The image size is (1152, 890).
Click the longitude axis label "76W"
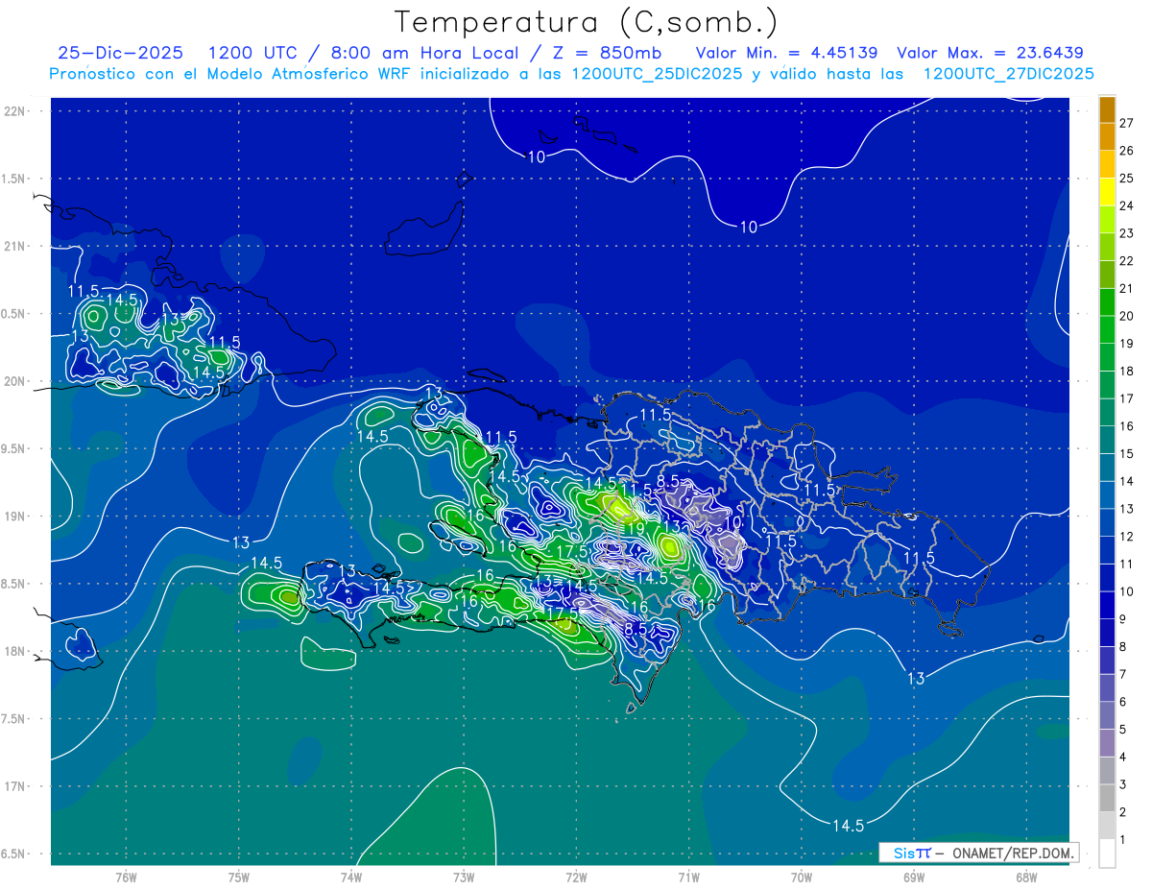click(126, 878)
